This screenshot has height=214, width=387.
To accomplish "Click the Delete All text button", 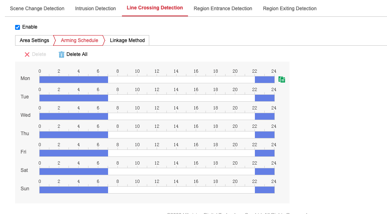I will pyautogui.click(x=77, y=54).
